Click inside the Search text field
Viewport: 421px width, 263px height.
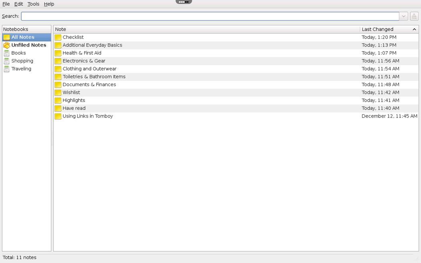click(x=210, y=16)
